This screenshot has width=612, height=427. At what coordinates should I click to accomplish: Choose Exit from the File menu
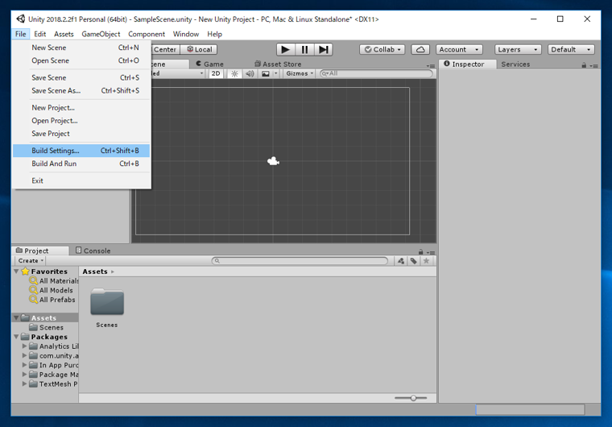[x=81, y=181]
